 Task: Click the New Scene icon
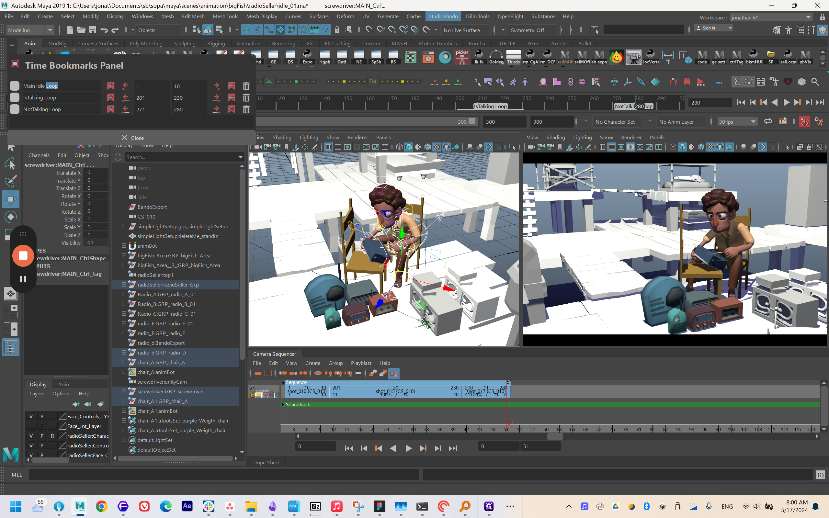70,30
